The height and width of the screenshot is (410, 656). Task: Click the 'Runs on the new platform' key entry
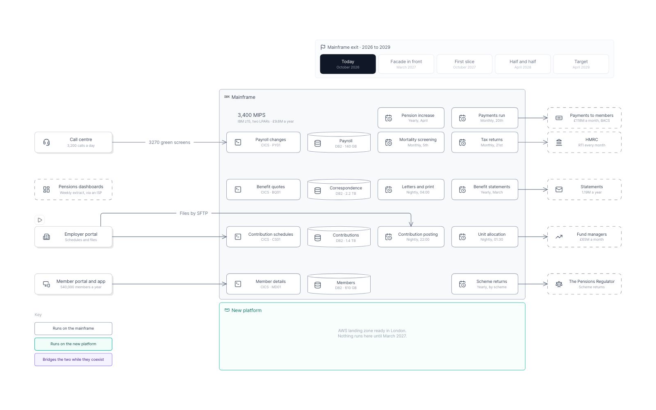point(73,344)
